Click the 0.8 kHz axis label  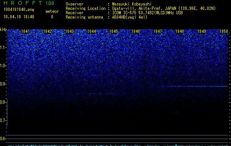(3, 102)
